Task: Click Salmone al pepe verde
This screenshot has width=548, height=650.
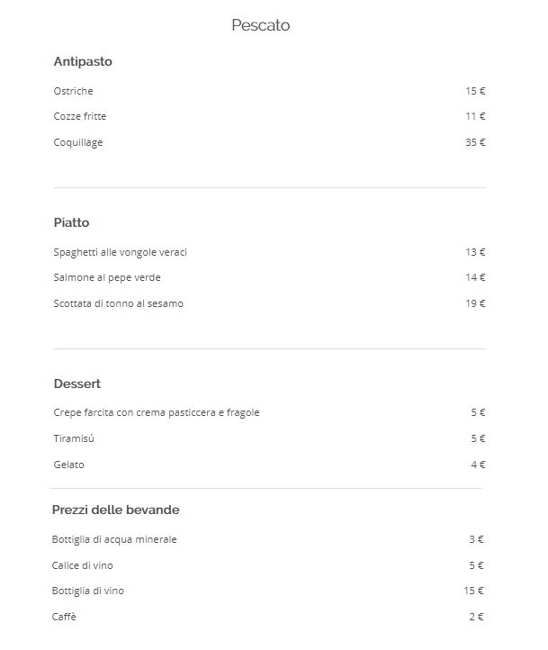Action: point(107,277)
